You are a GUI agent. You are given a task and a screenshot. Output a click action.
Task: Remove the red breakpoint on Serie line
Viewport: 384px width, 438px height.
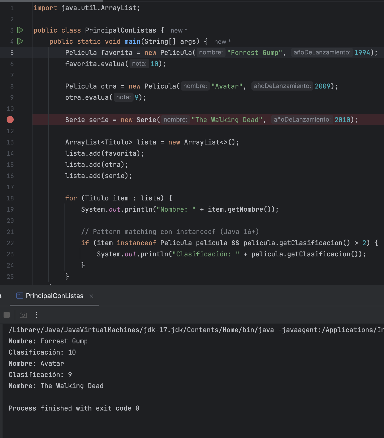tap(10, 120)
